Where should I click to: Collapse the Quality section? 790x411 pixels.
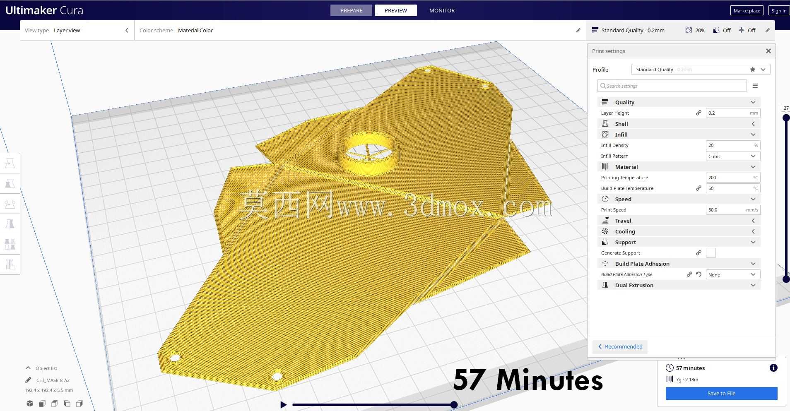pyautogui.click(x=679, y=102)
